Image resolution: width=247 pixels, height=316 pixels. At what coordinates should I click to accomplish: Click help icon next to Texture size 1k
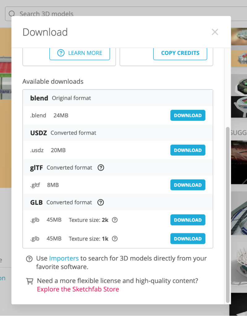click(x=115, y=239)
